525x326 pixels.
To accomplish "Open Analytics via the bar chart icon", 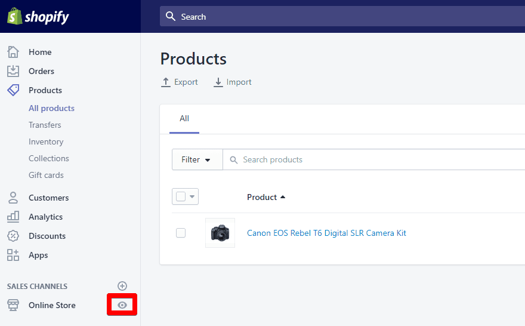I will tap(13, 217).
